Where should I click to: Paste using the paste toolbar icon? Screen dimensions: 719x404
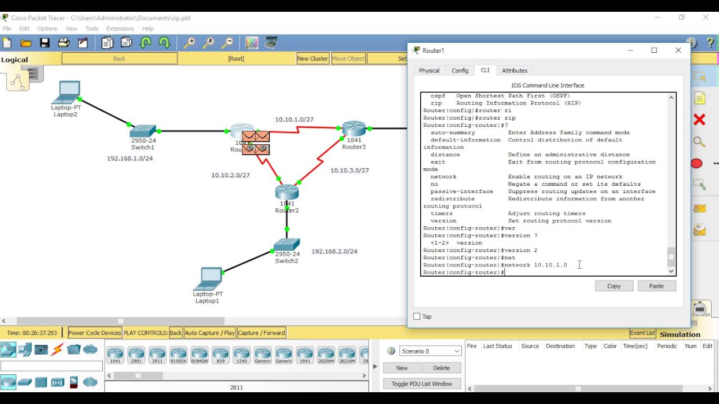pyautogui.click(x=126, y=43)
